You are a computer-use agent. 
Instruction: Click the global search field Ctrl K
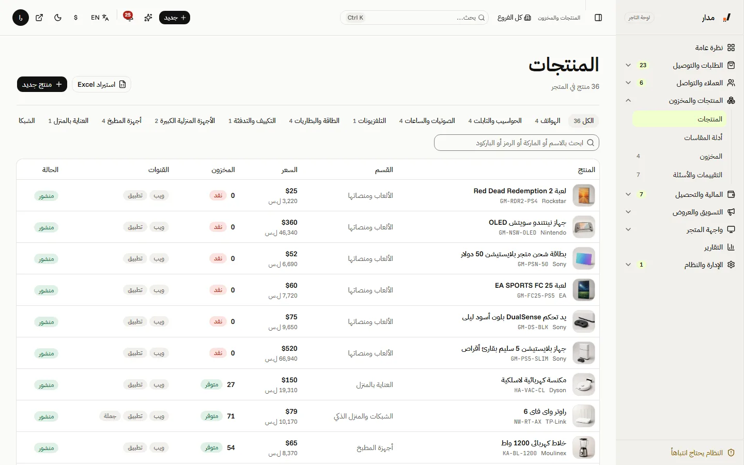tap(414, 18)
